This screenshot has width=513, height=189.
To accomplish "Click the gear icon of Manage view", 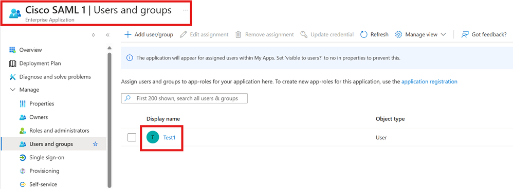I will pyautogui.click(x=398, y=34).
